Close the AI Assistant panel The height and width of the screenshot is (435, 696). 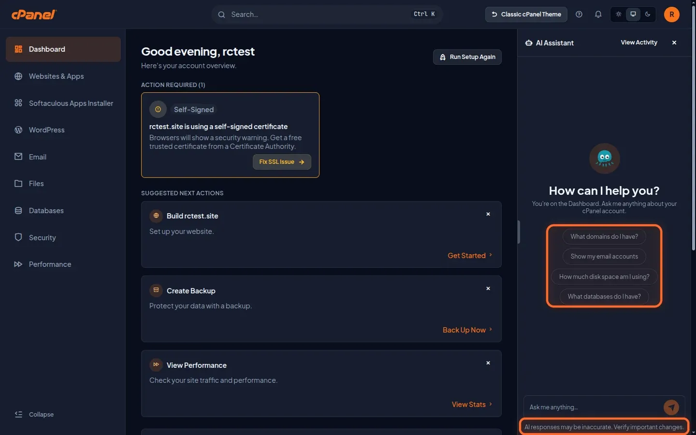click(x=674, y=43)
